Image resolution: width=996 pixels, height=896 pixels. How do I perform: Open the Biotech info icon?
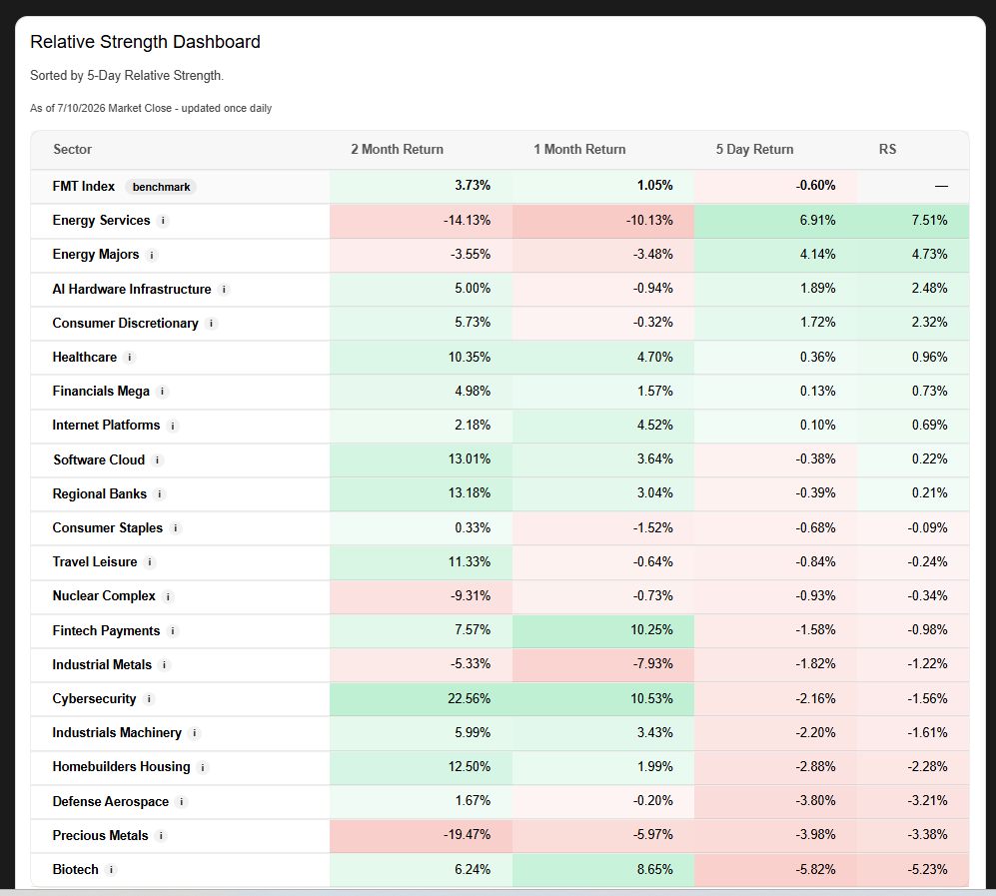click(111, 870)
